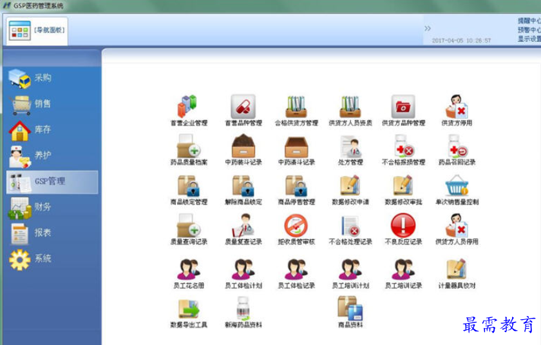This screenshot has width=541, height=345.
Task: Select 库存 in the sidebar
Action: (52, 130)
